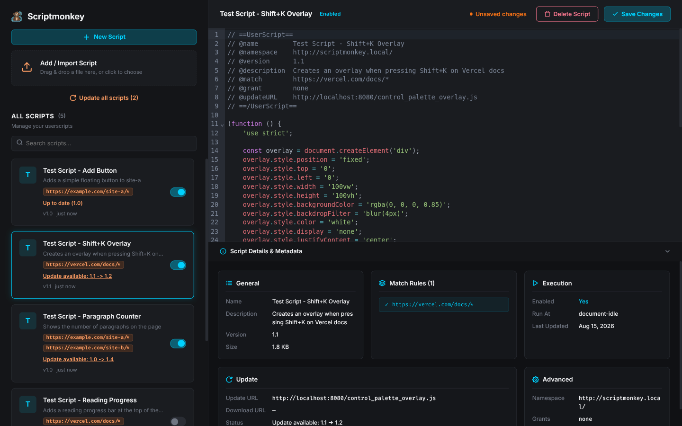Image resolution: width=682 pixels, height=426 pixels.
Task: Click line 8 @updateURL in code editor
Action: click(x=352, y=97)
